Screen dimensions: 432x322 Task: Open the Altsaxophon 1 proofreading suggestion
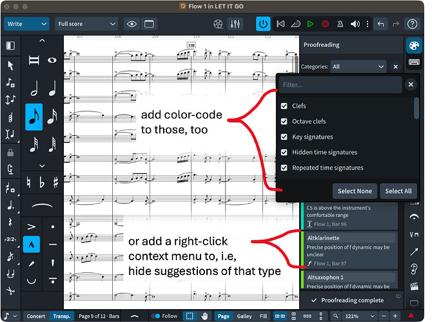349,279
